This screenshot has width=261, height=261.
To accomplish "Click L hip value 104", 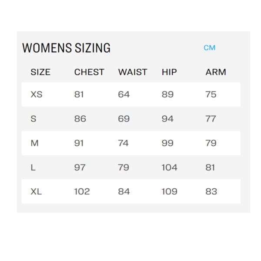I will [x=170, y=167].
